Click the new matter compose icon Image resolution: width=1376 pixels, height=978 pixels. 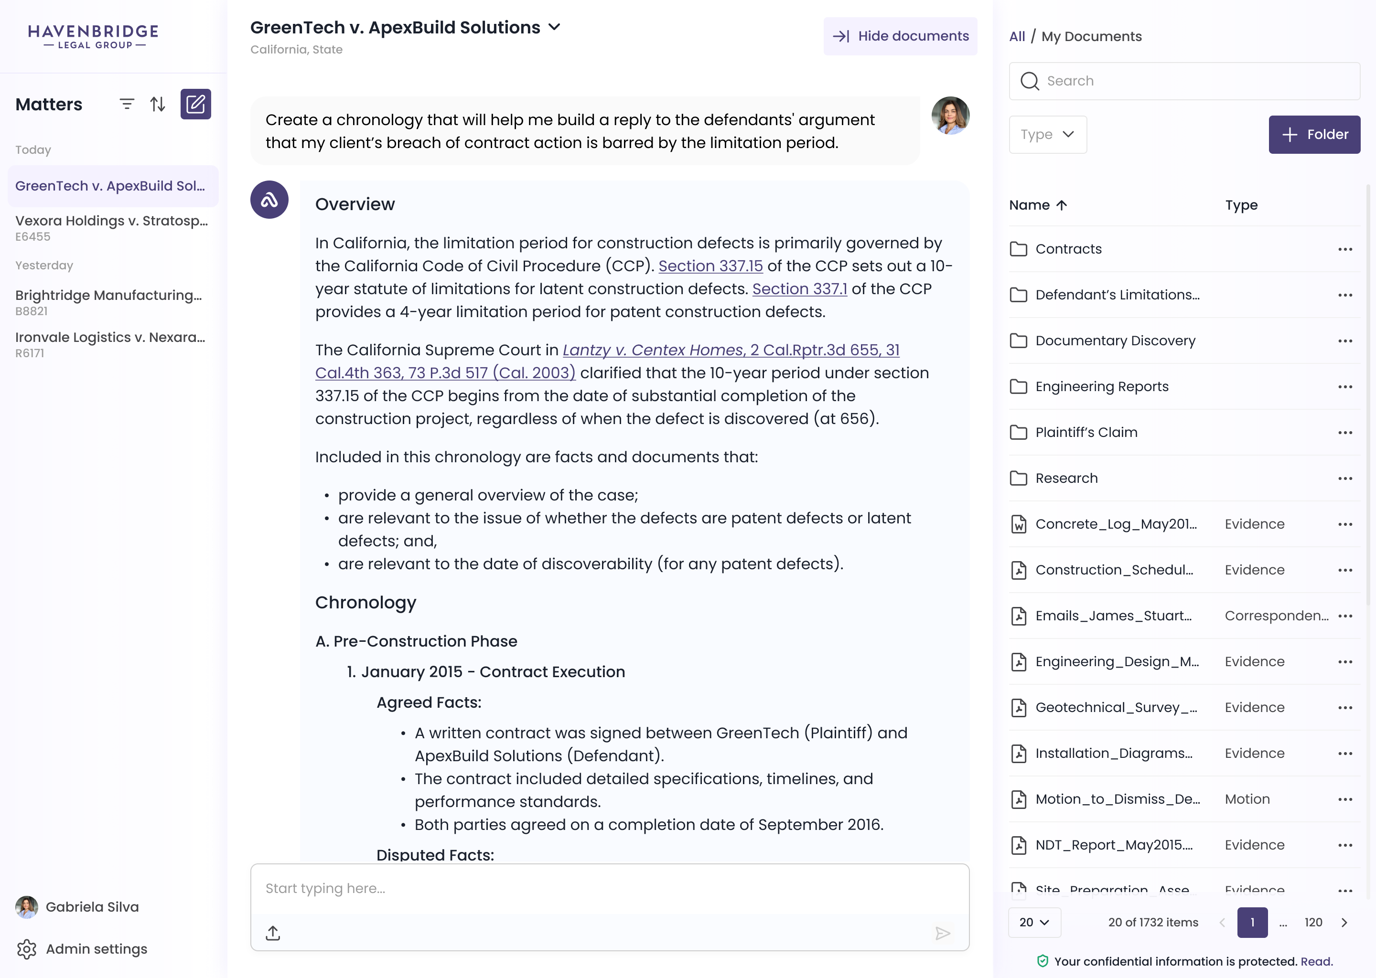195,104
